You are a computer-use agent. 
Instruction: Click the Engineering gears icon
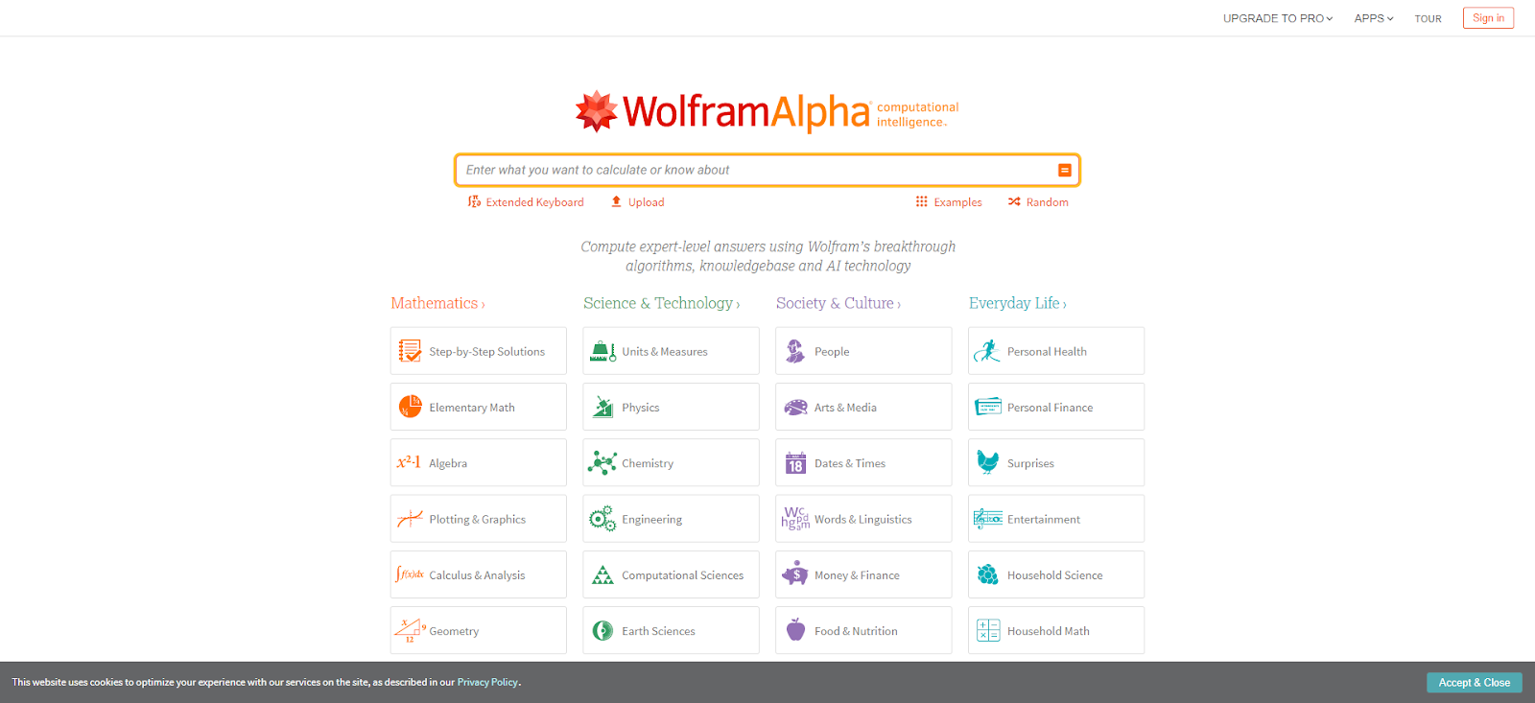[x=602, y=519]
